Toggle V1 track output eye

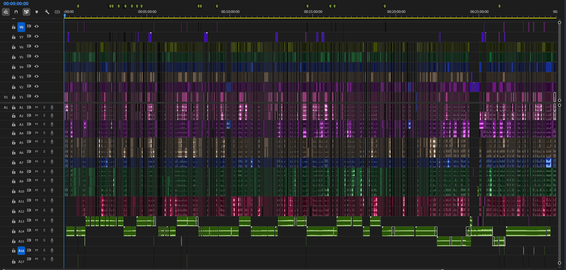pos(36,96)
